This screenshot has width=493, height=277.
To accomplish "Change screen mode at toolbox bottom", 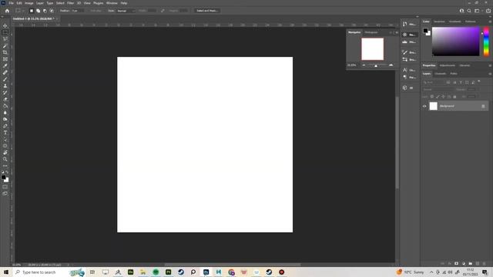I will (5, 194).
